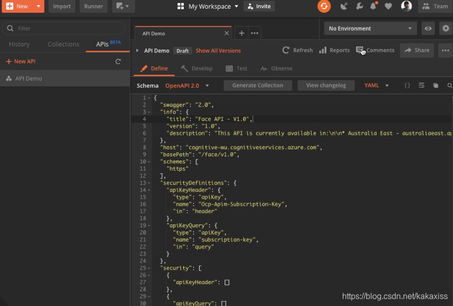This screenshot has width=453, height=306.
Task: Collapse apiKeyHeader fold at line 14
Action: pyautogui.click(x=149, y=190)
